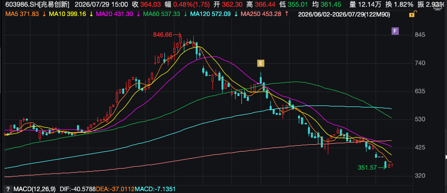Click the MACD:-7.1351 value
Screen dimensions: 447x193
coord(155,189)
